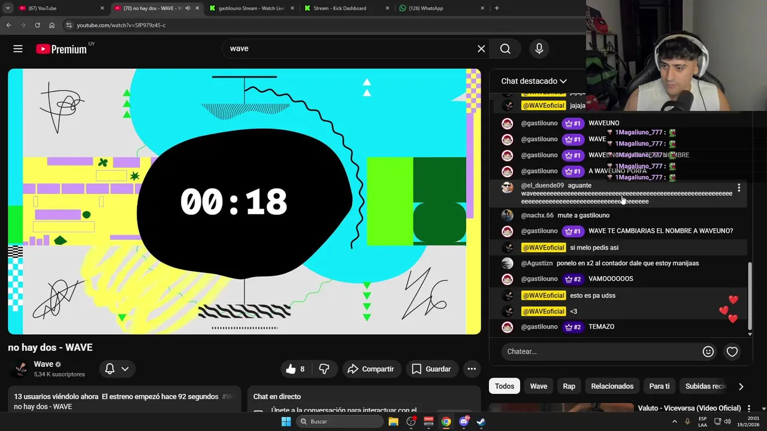Image resolution: width=767 pixels, height=431 pixels.
Task: Like the video with the thumbs-up button
Action: pos(295,369)
